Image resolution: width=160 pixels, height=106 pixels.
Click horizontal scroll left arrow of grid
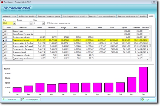click(4, 60)
